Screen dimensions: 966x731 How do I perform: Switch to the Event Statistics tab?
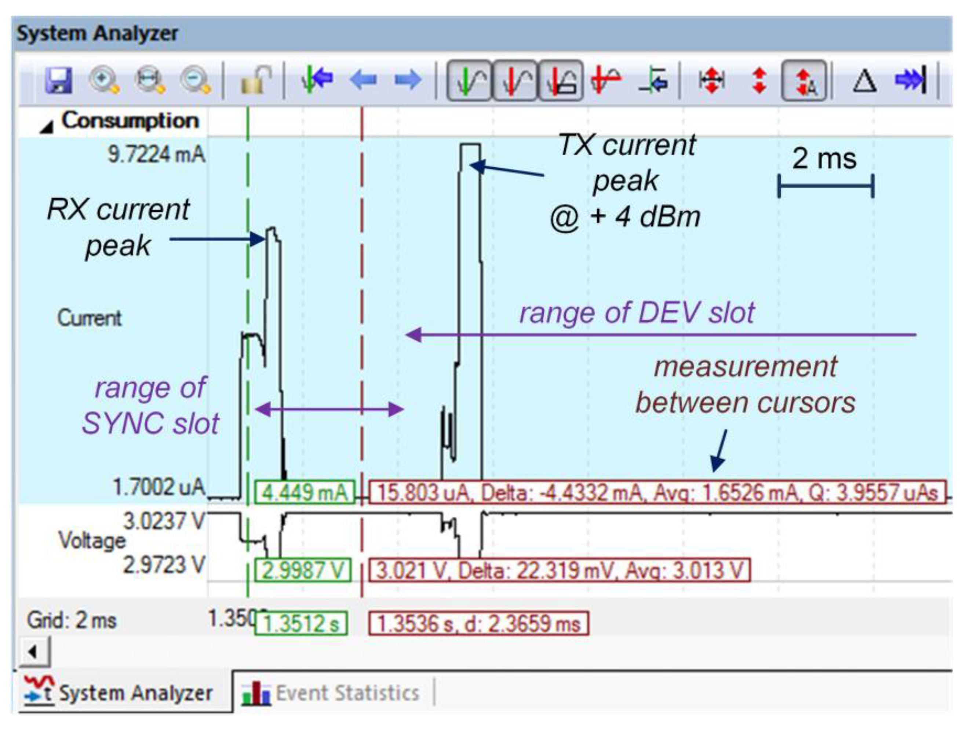tap(332, 693)
